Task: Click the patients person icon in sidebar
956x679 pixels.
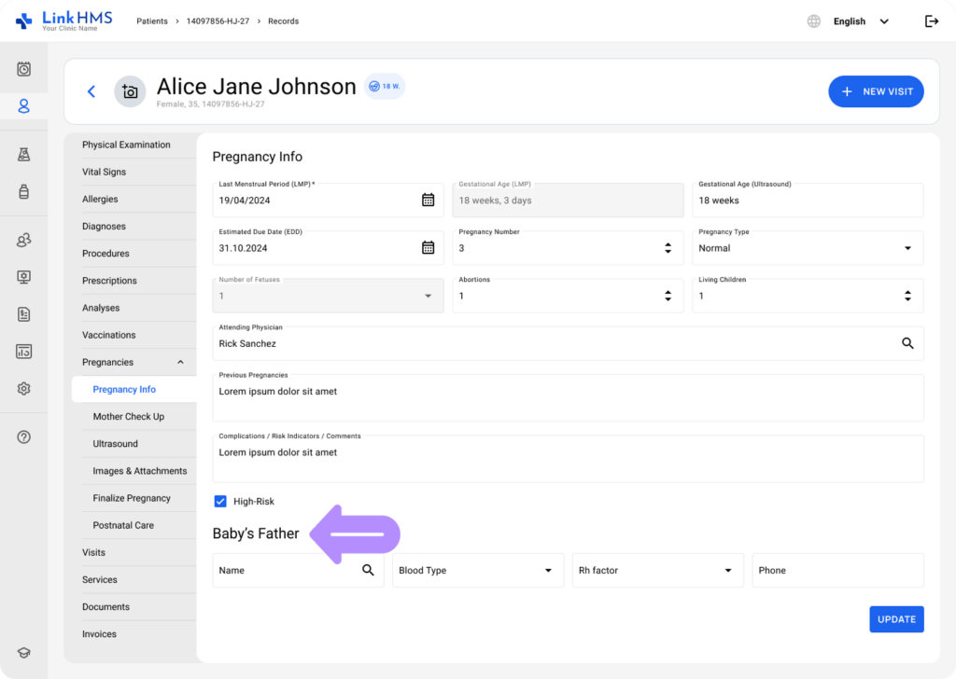Action: point(24,106)
